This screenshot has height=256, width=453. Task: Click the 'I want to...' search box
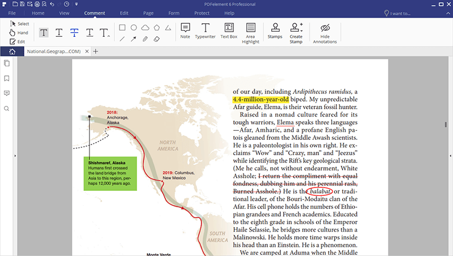398,13
